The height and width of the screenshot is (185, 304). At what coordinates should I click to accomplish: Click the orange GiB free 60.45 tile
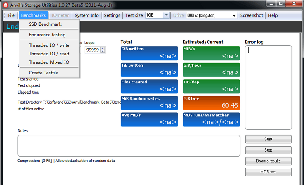[x=211, y=103]
